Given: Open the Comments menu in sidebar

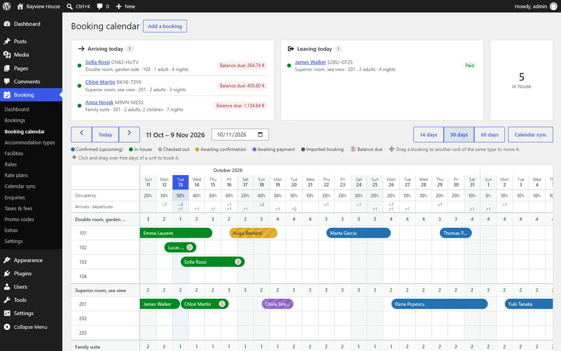Looking at the screenshot, I should click(x=31, y=81).
